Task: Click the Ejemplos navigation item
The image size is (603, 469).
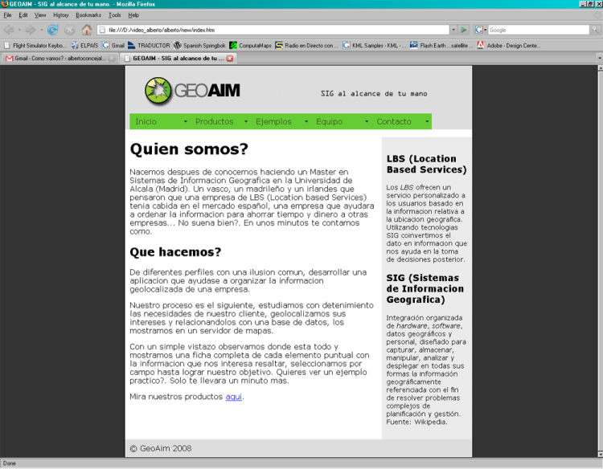Action: tap(273, 122)
